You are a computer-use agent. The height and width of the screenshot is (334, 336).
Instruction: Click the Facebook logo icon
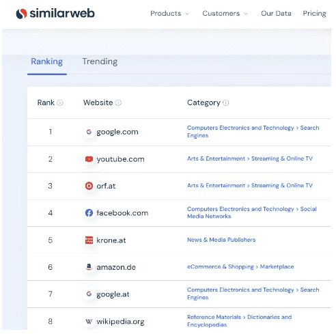click(x=89, y=213)
